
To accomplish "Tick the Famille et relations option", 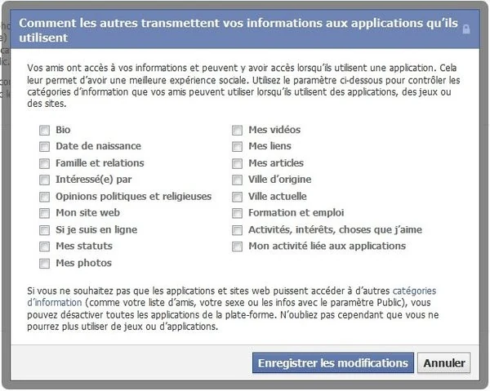I will pos(44,163).
